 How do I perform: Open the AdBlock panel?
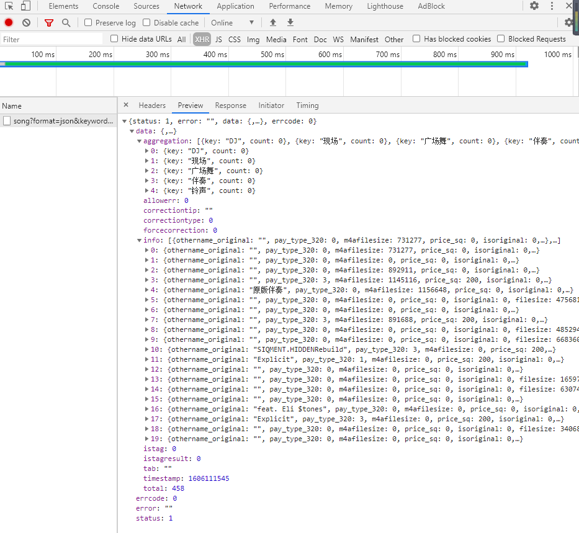[431, 6]
